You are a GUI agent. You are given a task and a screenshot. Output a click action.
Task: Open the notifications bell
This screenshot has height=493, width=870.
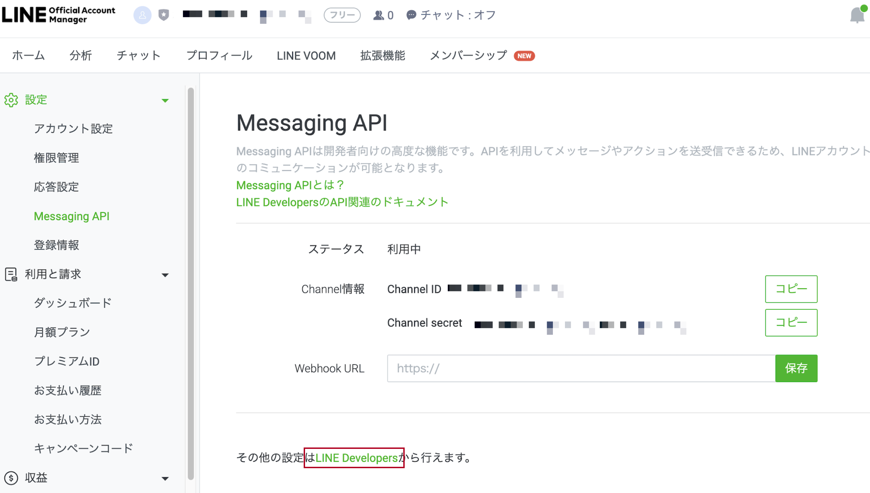point(857,15)
